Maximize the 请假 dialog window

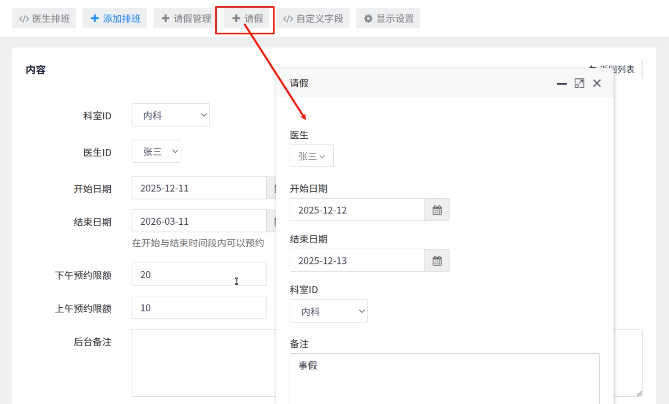[579, 83]
